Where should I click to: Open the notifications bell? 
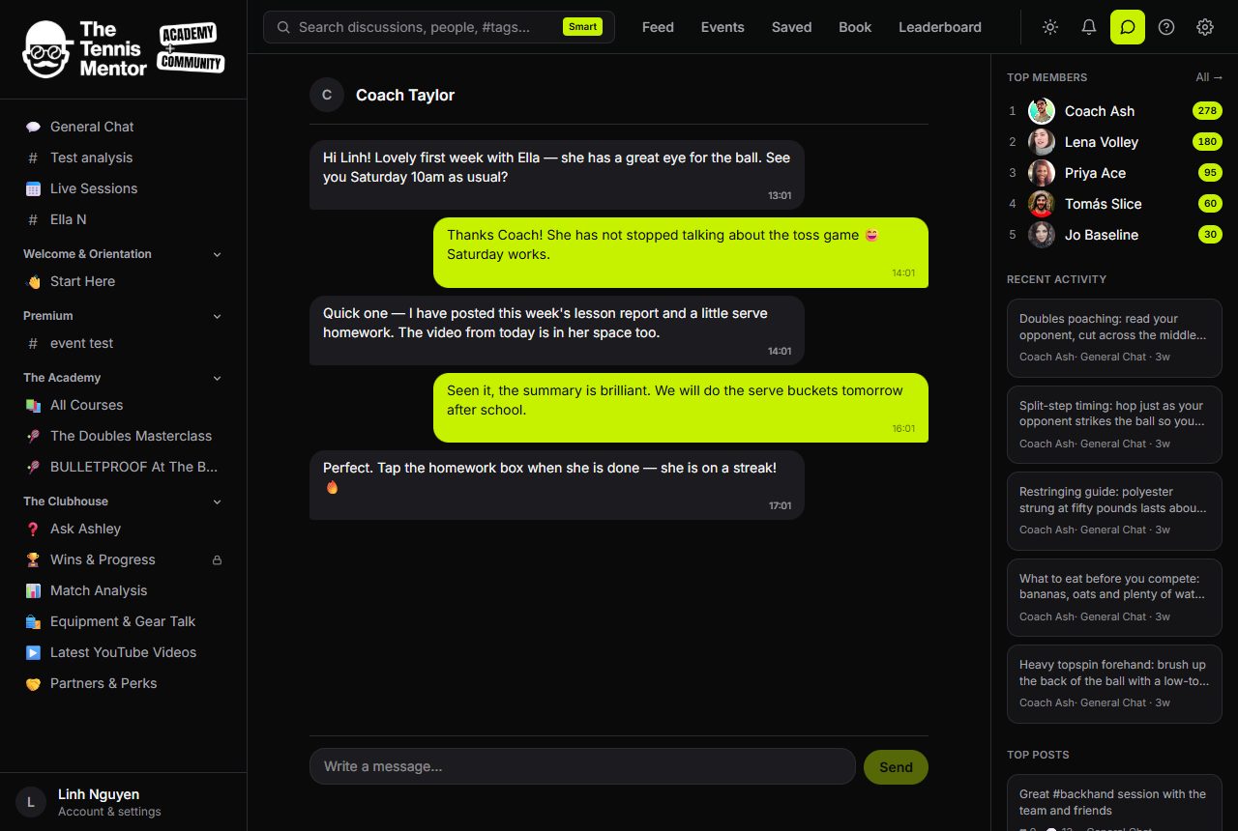(x=1089, y=27)
